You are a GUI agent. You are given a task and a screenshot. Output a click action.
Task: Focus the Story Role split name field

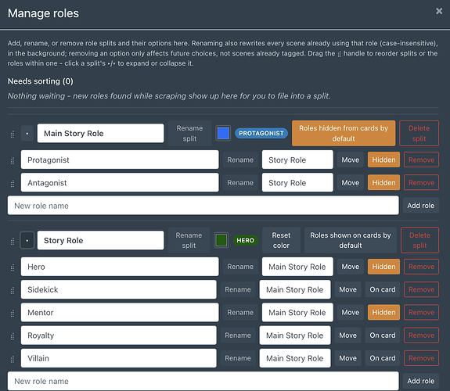pos(101,240)
